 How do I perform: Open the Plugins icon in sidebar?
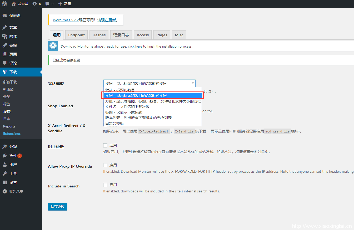pyautogui.click(x=5, y=156)
